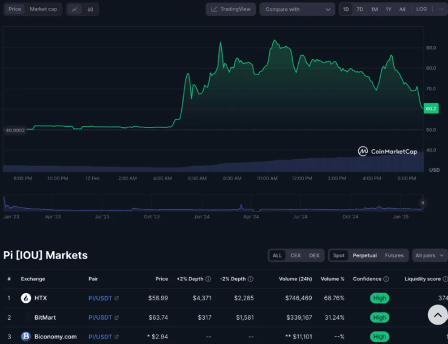Viewport: 448px width, 344px height.
Task: Click the range slider handle on mini chart
Action: 423,203
